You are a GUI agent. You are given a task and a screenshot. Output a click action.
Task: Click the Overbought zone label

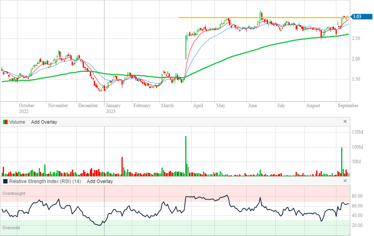(14, 194)
